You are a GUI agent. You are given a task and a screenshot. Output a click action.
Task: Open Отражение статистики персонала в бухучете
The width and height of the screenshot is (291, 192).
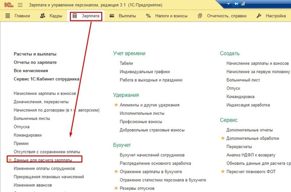pos(163,180)
